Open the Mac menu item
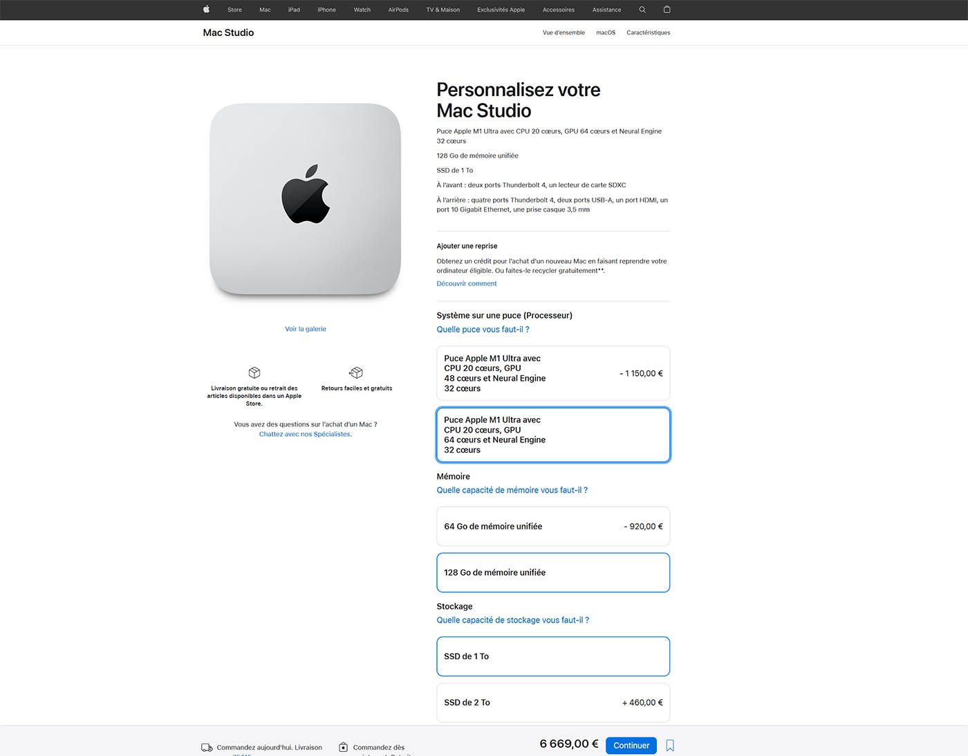 point(265,10)
